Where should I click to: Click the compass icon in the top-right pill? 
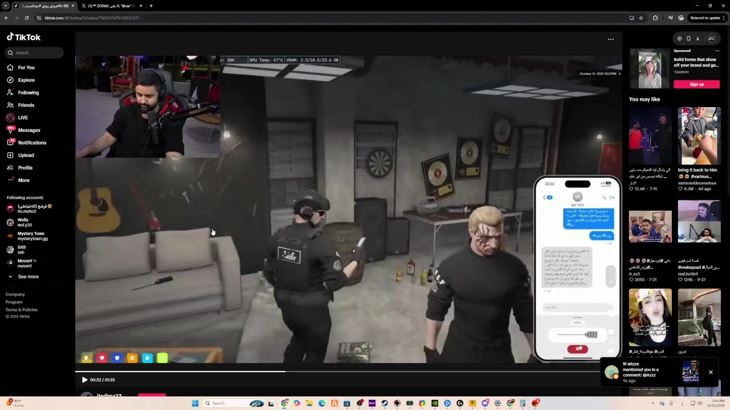pyautogui.click(x=679, y=39)
